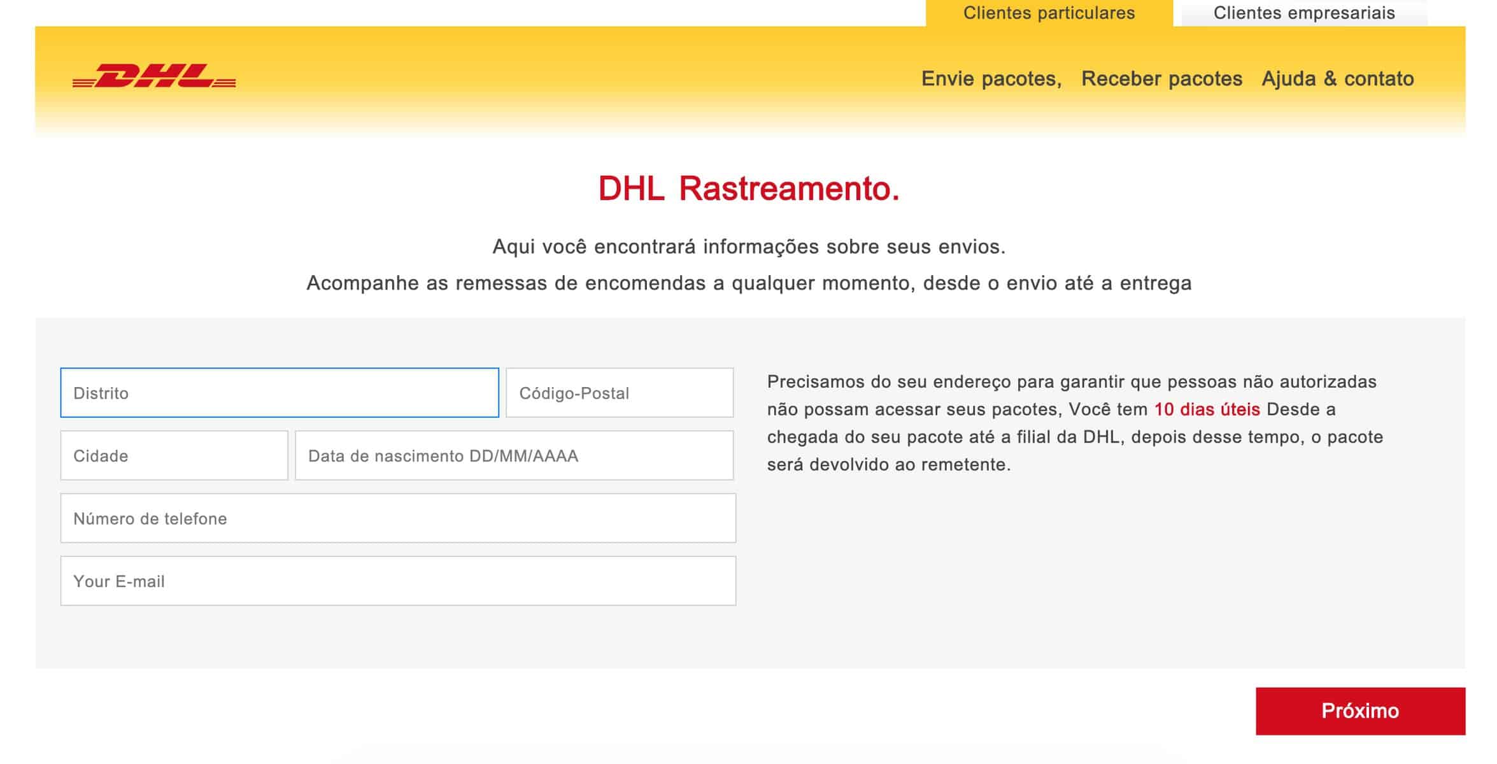Viewport: 1497px width, 764px height.
Task: Click the red '10 dias úteis' text
Action: tap(1207, 409)
